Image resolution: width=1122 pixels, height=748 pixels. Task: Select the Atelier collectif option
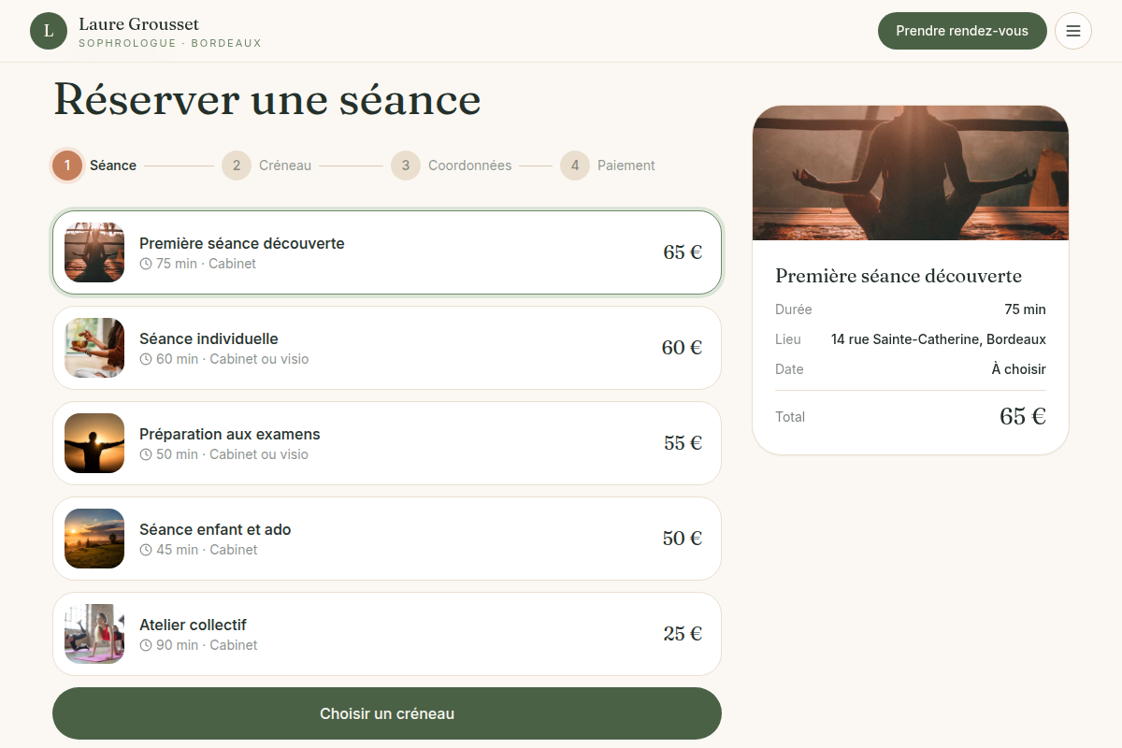[x=387, y=634]
